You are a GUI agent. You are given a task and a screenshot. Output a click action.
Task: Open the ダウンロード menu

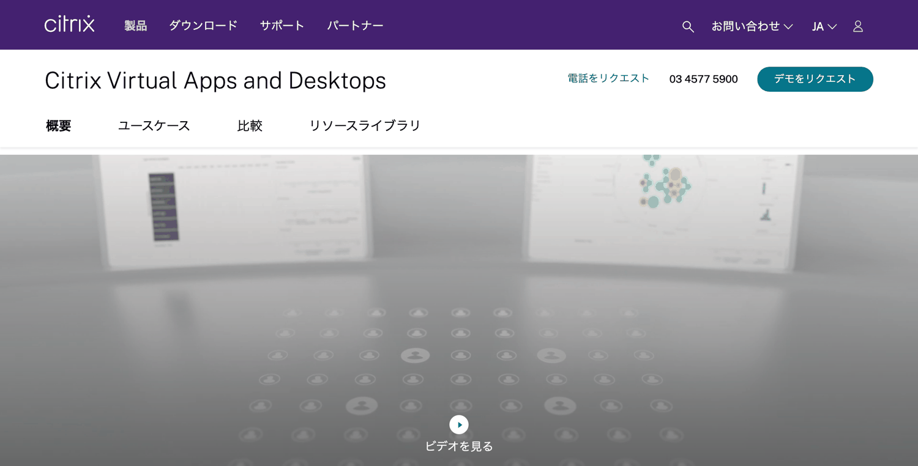[x=203, y=26]
